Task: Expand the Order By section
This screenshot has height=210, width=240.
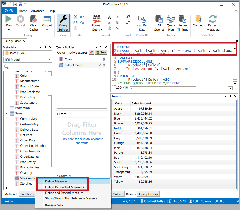Action: coord(57,176)
